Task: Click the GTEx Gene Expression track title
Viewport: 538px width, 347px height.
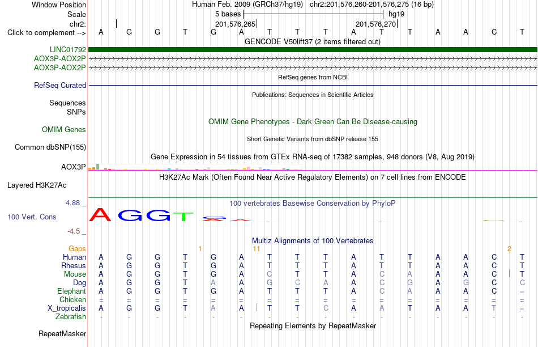Action: 313,157
